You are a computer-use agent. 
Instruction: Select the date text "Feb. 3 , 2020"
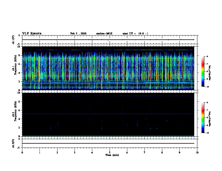tap(78, 34)
